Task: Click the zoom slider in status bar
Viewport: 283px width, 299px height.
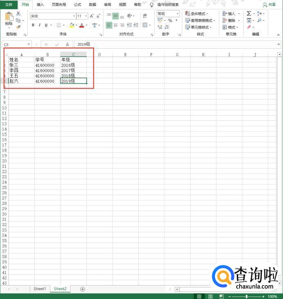Action: (x=246, y=296)
